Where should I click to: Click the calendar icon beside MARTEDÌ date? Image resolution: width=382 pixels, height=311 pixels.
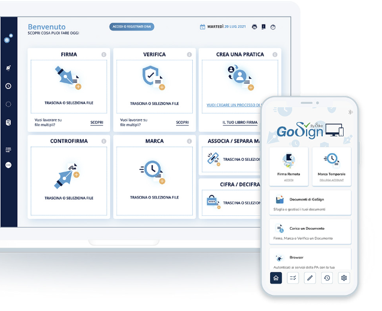click(202, 27)
